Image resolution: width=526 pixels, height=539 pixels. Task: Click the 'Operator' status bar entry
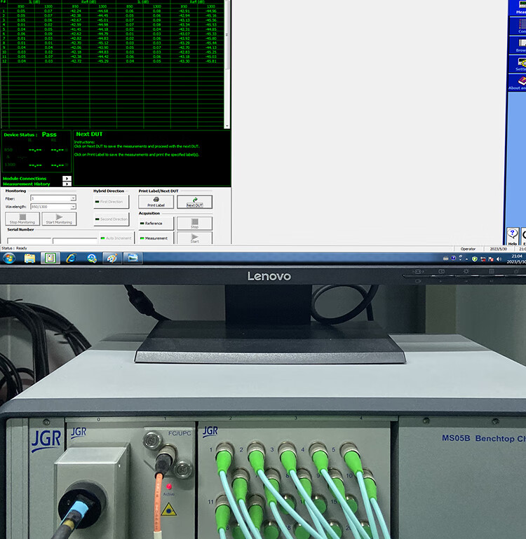[x=468, y=249]
